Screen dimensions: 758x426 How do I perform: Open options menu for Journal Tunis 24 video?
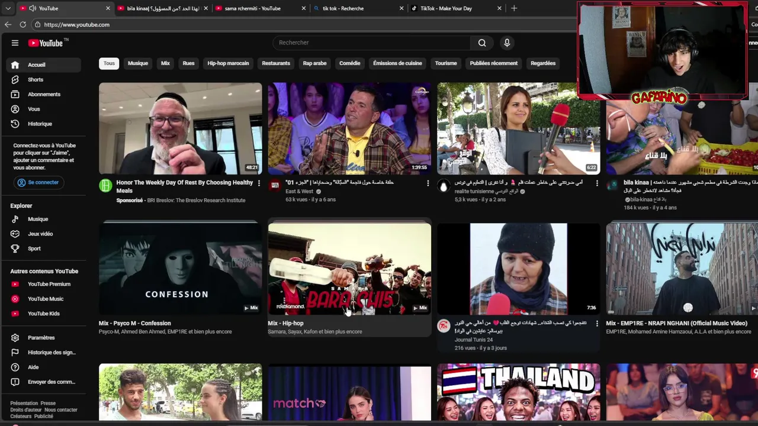(x=597, y=324)
